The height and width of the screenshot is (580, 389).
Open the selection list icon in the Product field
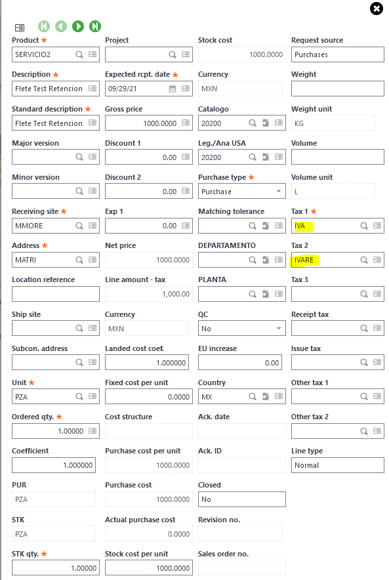pyautogui.click(x=92, y=54)
